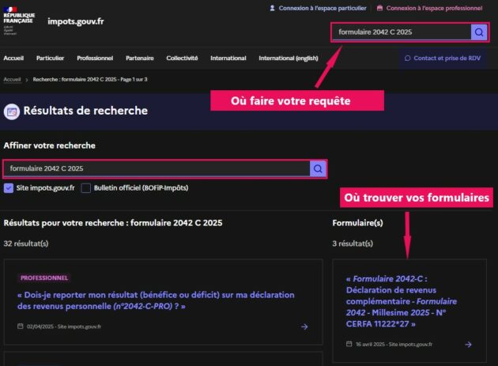Viewport: 498px width, 366px height.
Task: Uncheck the Site impots.gouv.fr checkbox
Action: pos(9,188)
